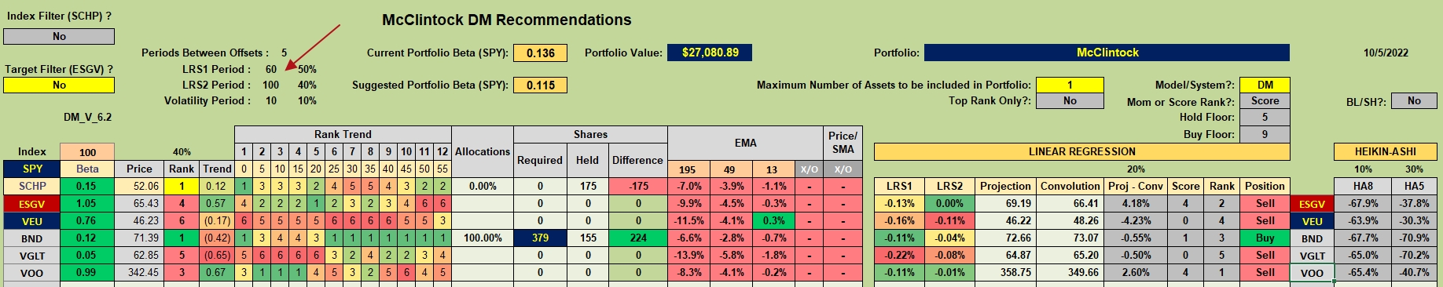Open the Model/System DM cell

pyautogui.click(x=1265, y=85)
